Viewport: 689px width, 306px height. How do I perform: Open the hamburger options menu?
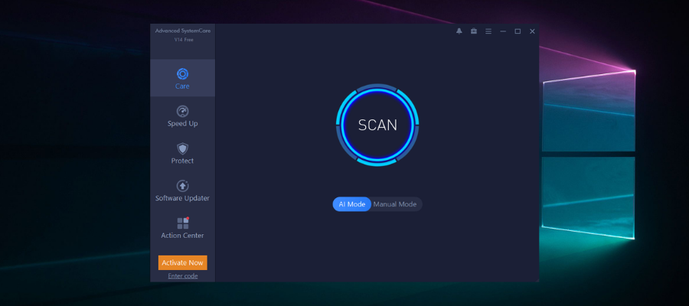(x=488, y=31)
